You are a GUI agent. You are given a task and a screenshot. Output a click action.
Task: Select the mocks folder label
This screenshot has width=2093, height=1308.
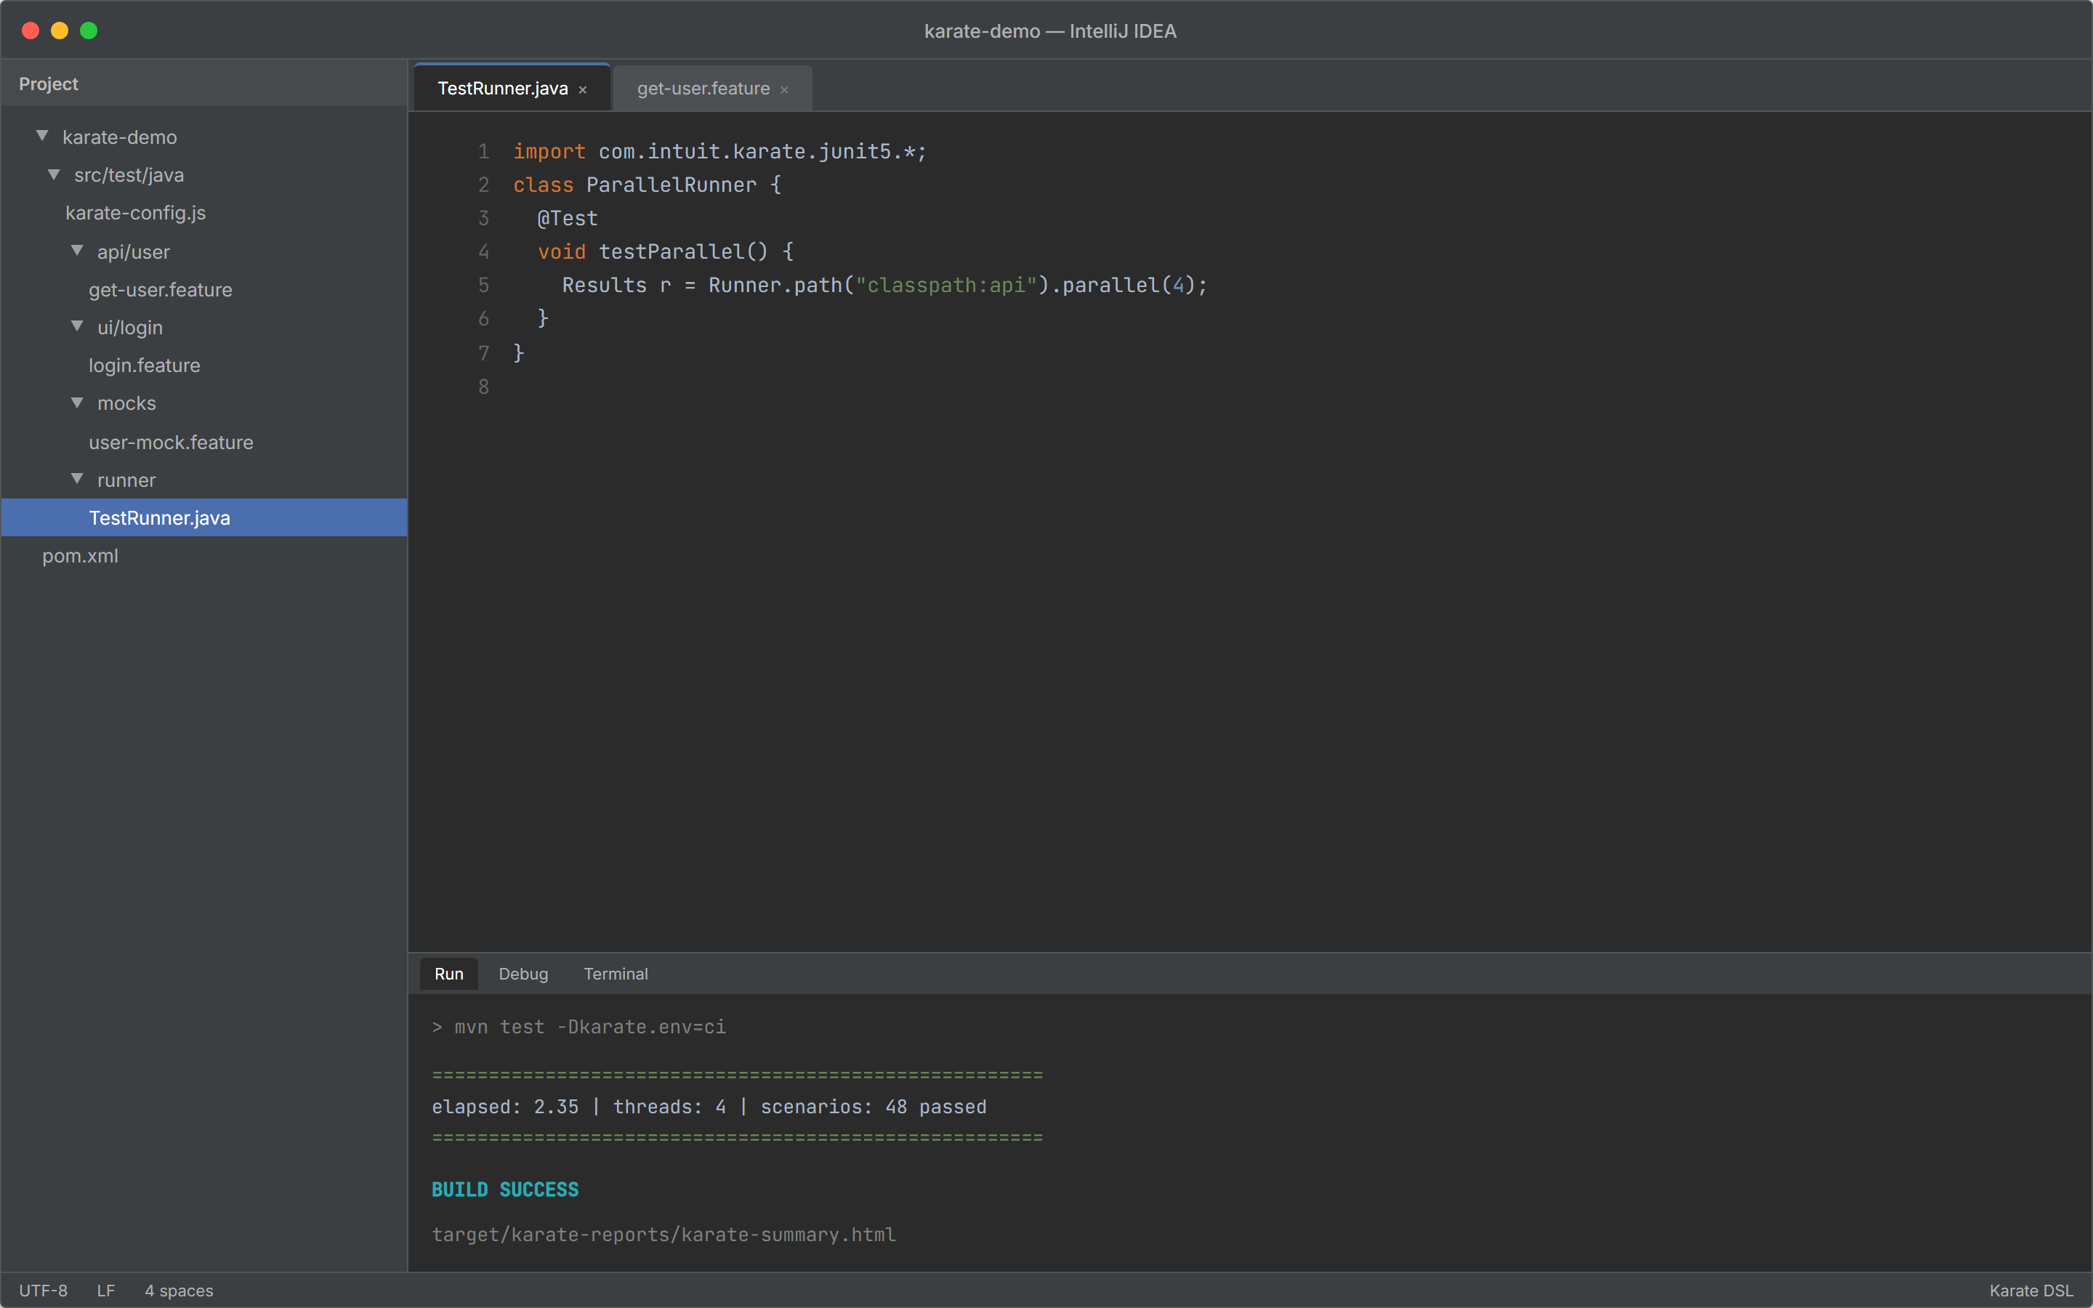pos(126,403)
